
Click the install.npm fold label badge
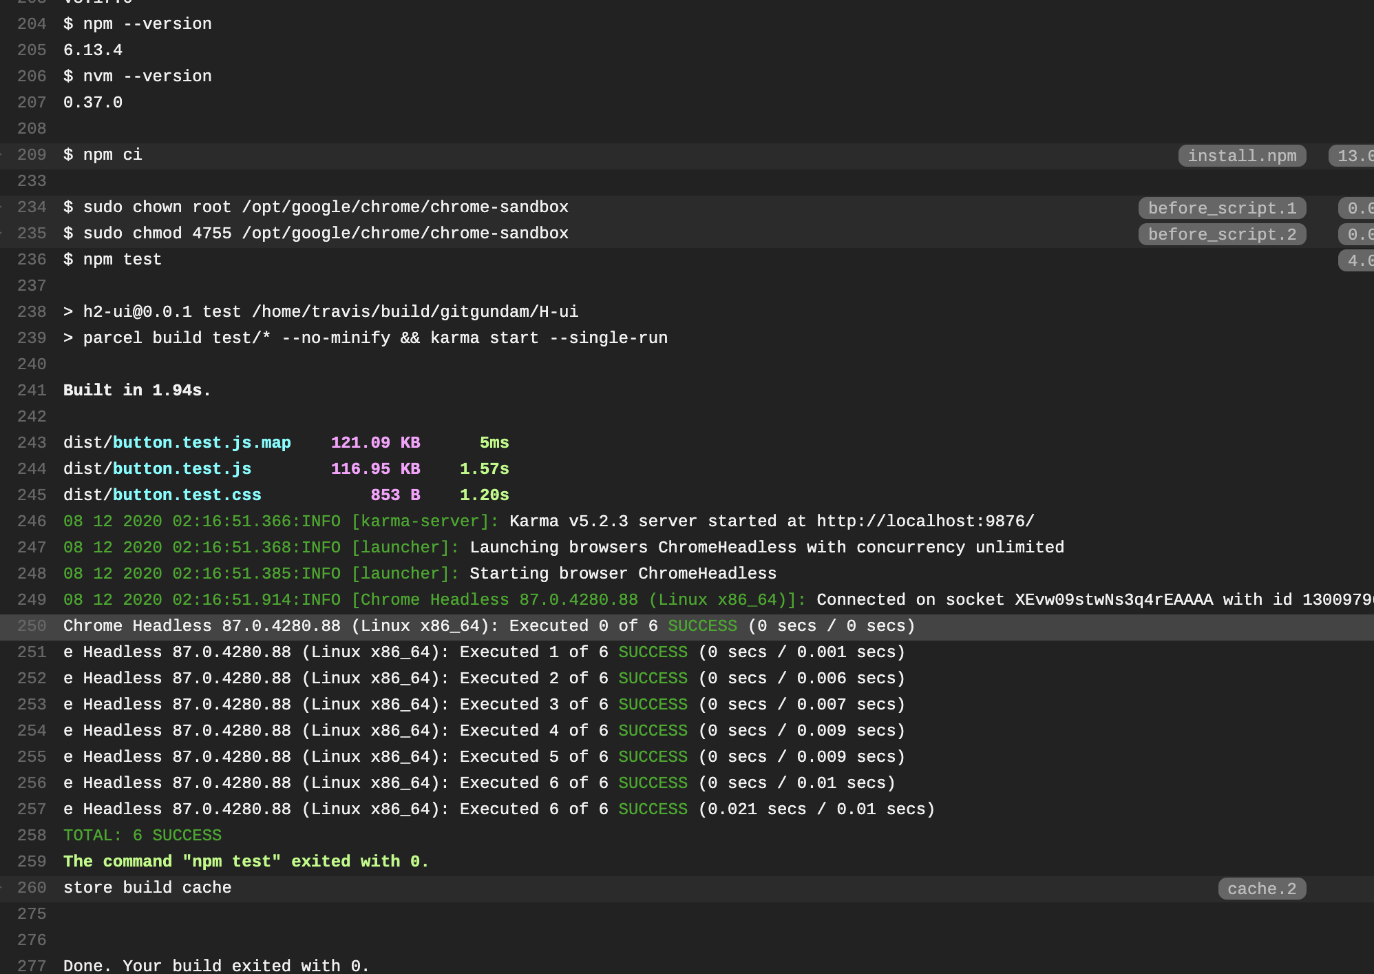(x=1242, y=156)
